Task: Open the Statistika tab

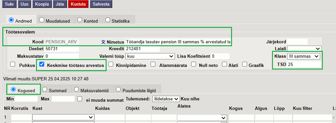Action: [x=119, y=21]
